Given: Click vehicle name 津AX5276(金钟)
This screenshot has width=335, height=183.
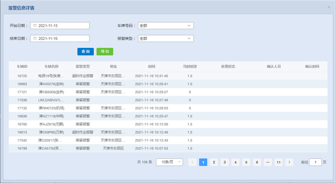Looking at the screenshot, I should coord(52,84).
